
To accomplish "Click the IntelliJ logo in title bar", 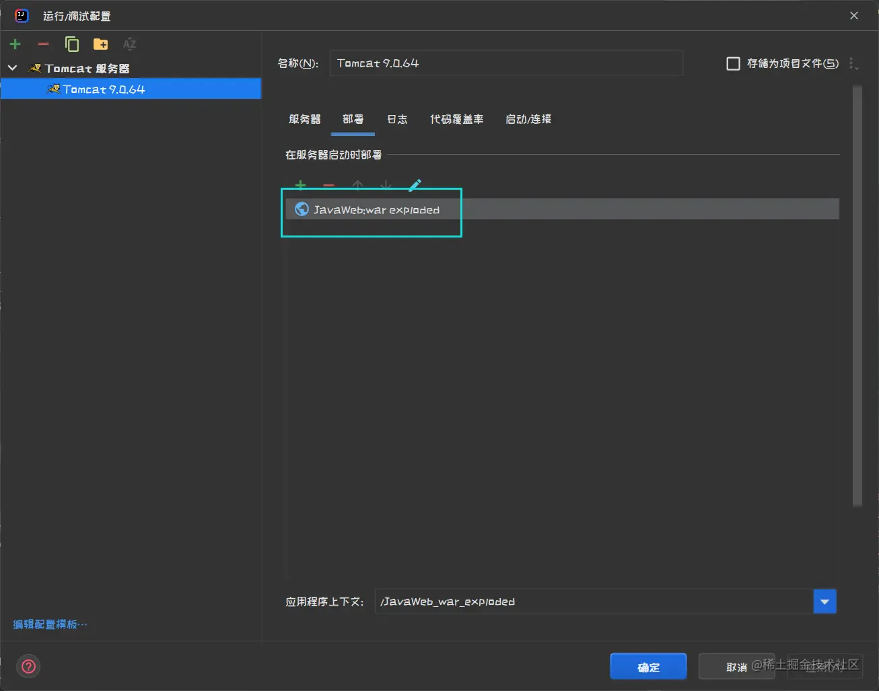I will (22, 15).
